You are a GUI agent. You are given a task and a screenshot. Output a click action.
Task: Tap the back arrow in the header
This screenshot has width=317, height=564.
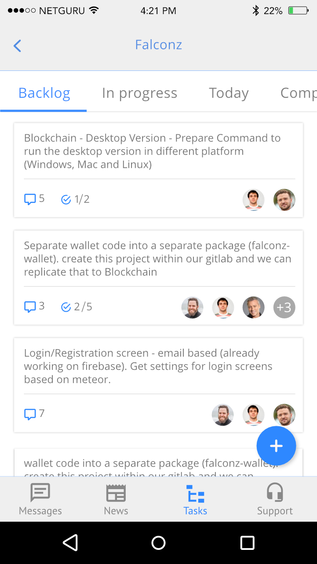click(17, 46)
